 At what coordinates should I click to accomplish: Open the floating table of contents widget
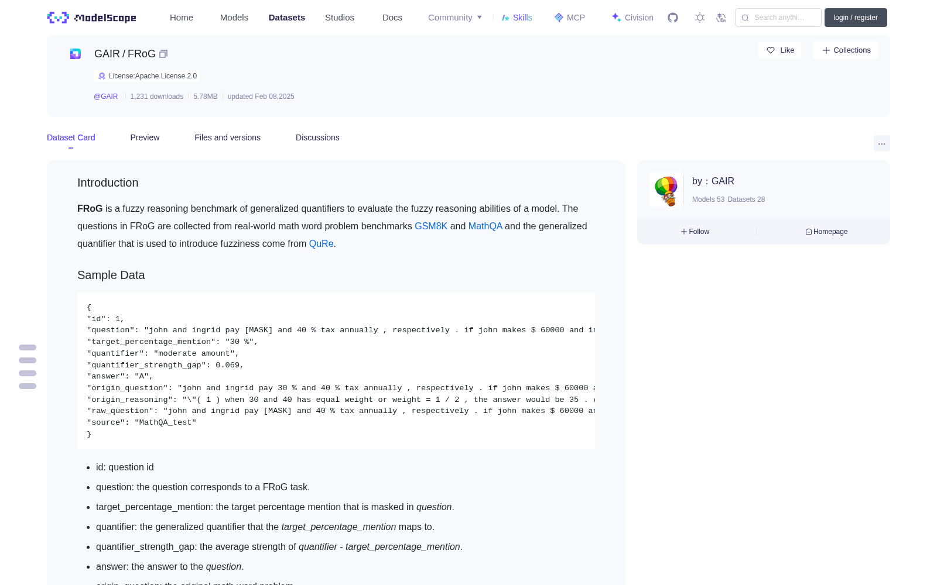point(28,367)
